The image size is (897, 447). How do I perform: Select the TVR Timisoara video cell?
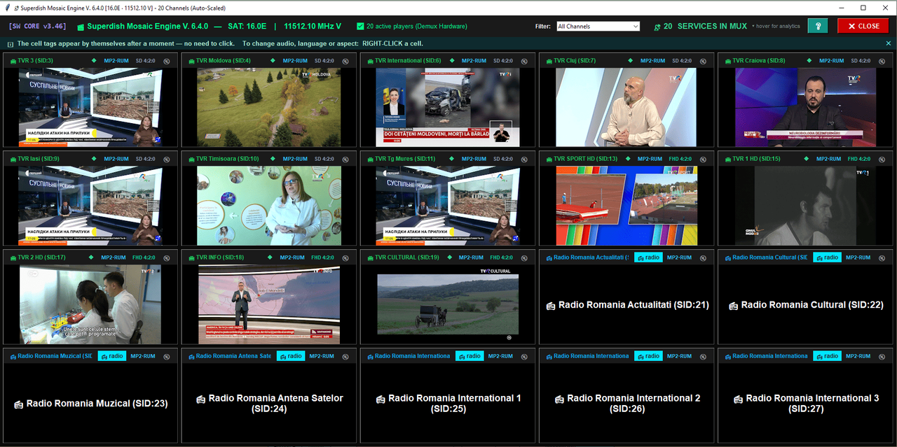pos(269,206)
